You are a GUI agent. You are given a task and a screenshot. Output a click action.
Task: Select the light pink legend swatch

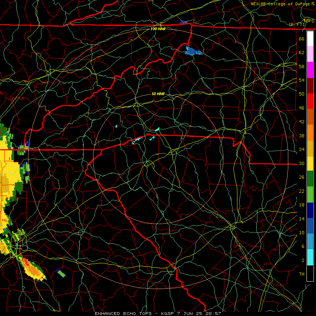pos(310,54)
